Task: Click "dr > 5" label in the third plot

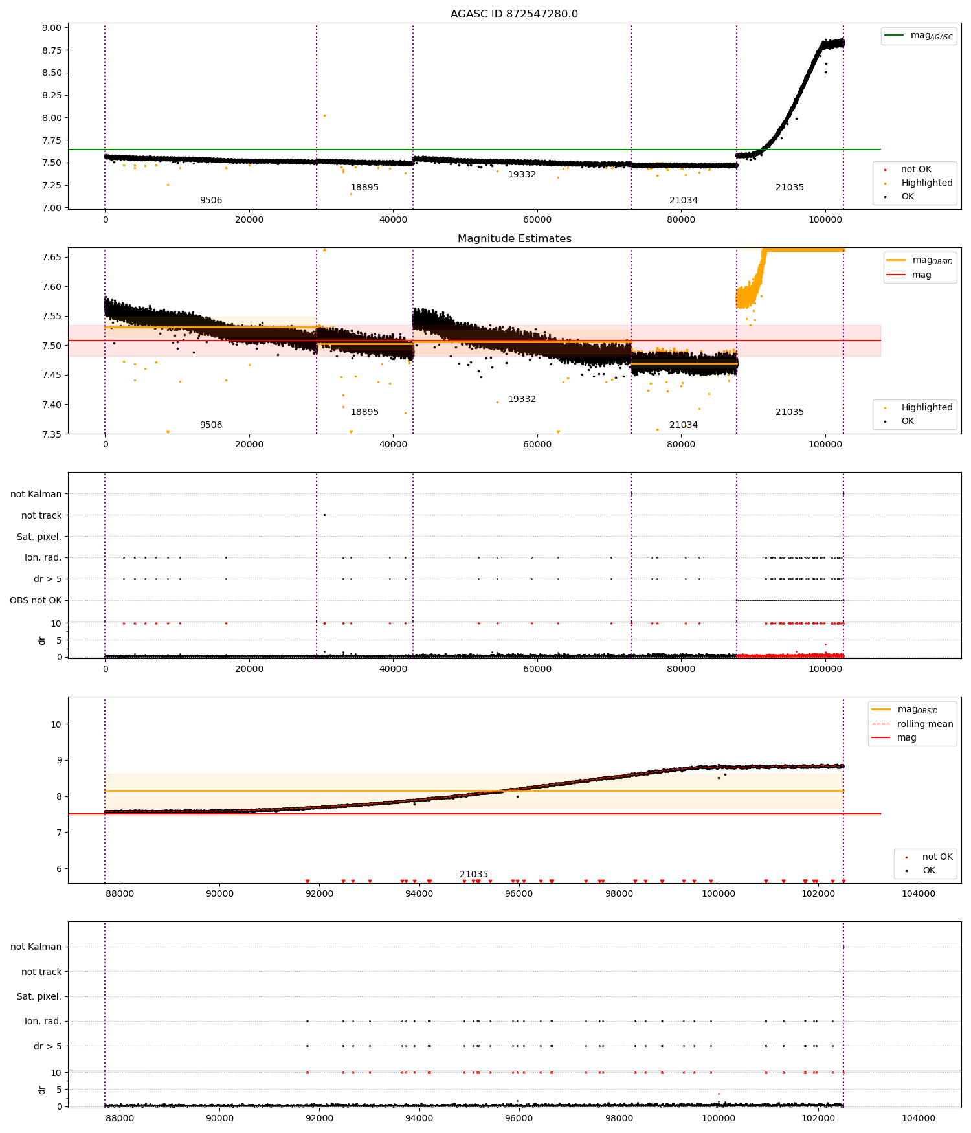Action: pos(48,579)
